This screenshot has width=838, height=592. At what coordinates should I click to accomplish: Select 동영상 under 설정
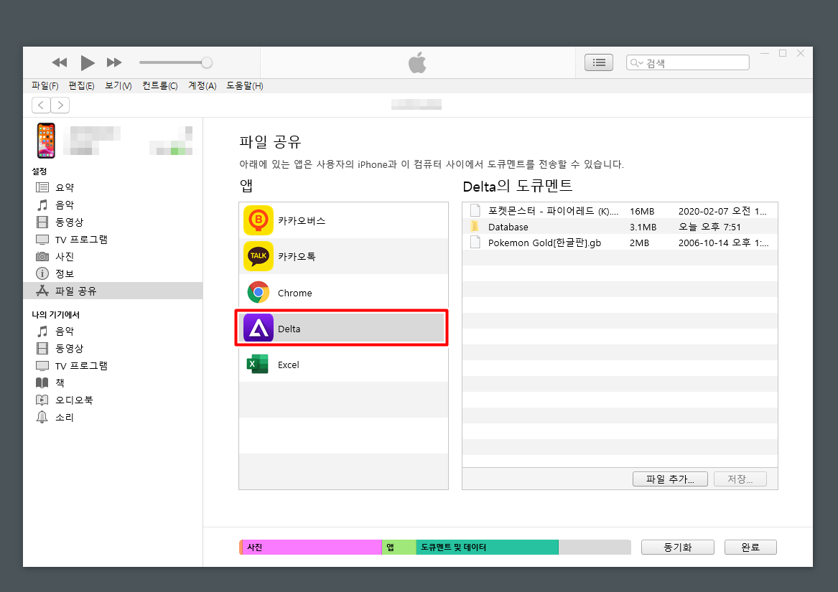click(113, 222)
